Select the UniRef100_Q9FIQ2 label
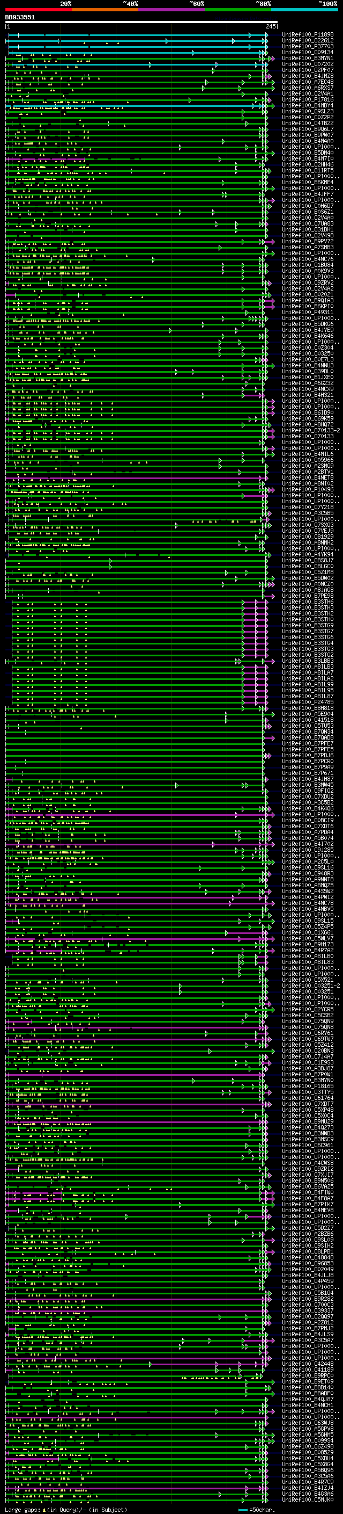Image resolution: width=343 pixels, height=1514 pixels. click(308, 791)
